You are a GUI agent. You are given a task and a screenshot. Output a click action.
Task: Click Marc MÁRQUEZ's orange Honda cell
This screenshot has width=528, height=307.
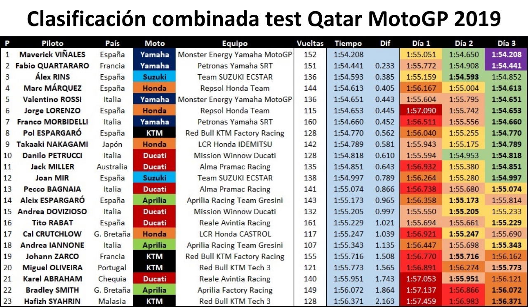155,88
